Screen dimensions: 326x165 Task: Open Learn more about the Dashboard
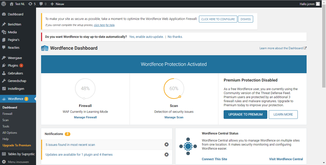[281, 48]
